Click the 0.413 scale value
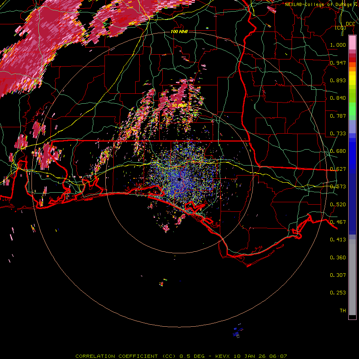 338,240
